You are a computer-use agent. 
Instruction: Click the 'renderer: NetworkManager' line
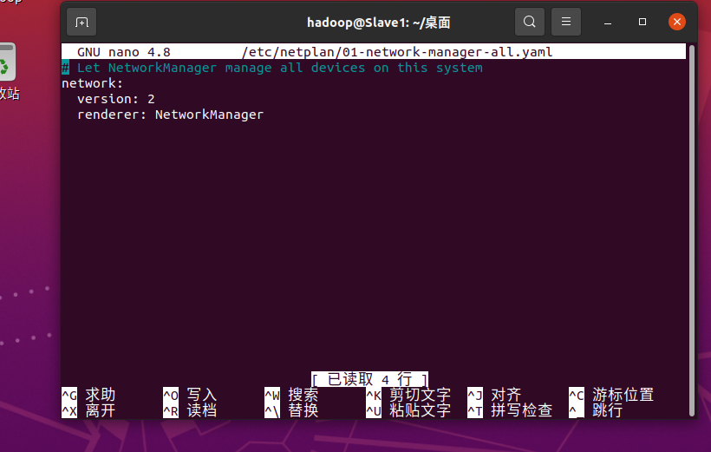(x=170, y=115)
